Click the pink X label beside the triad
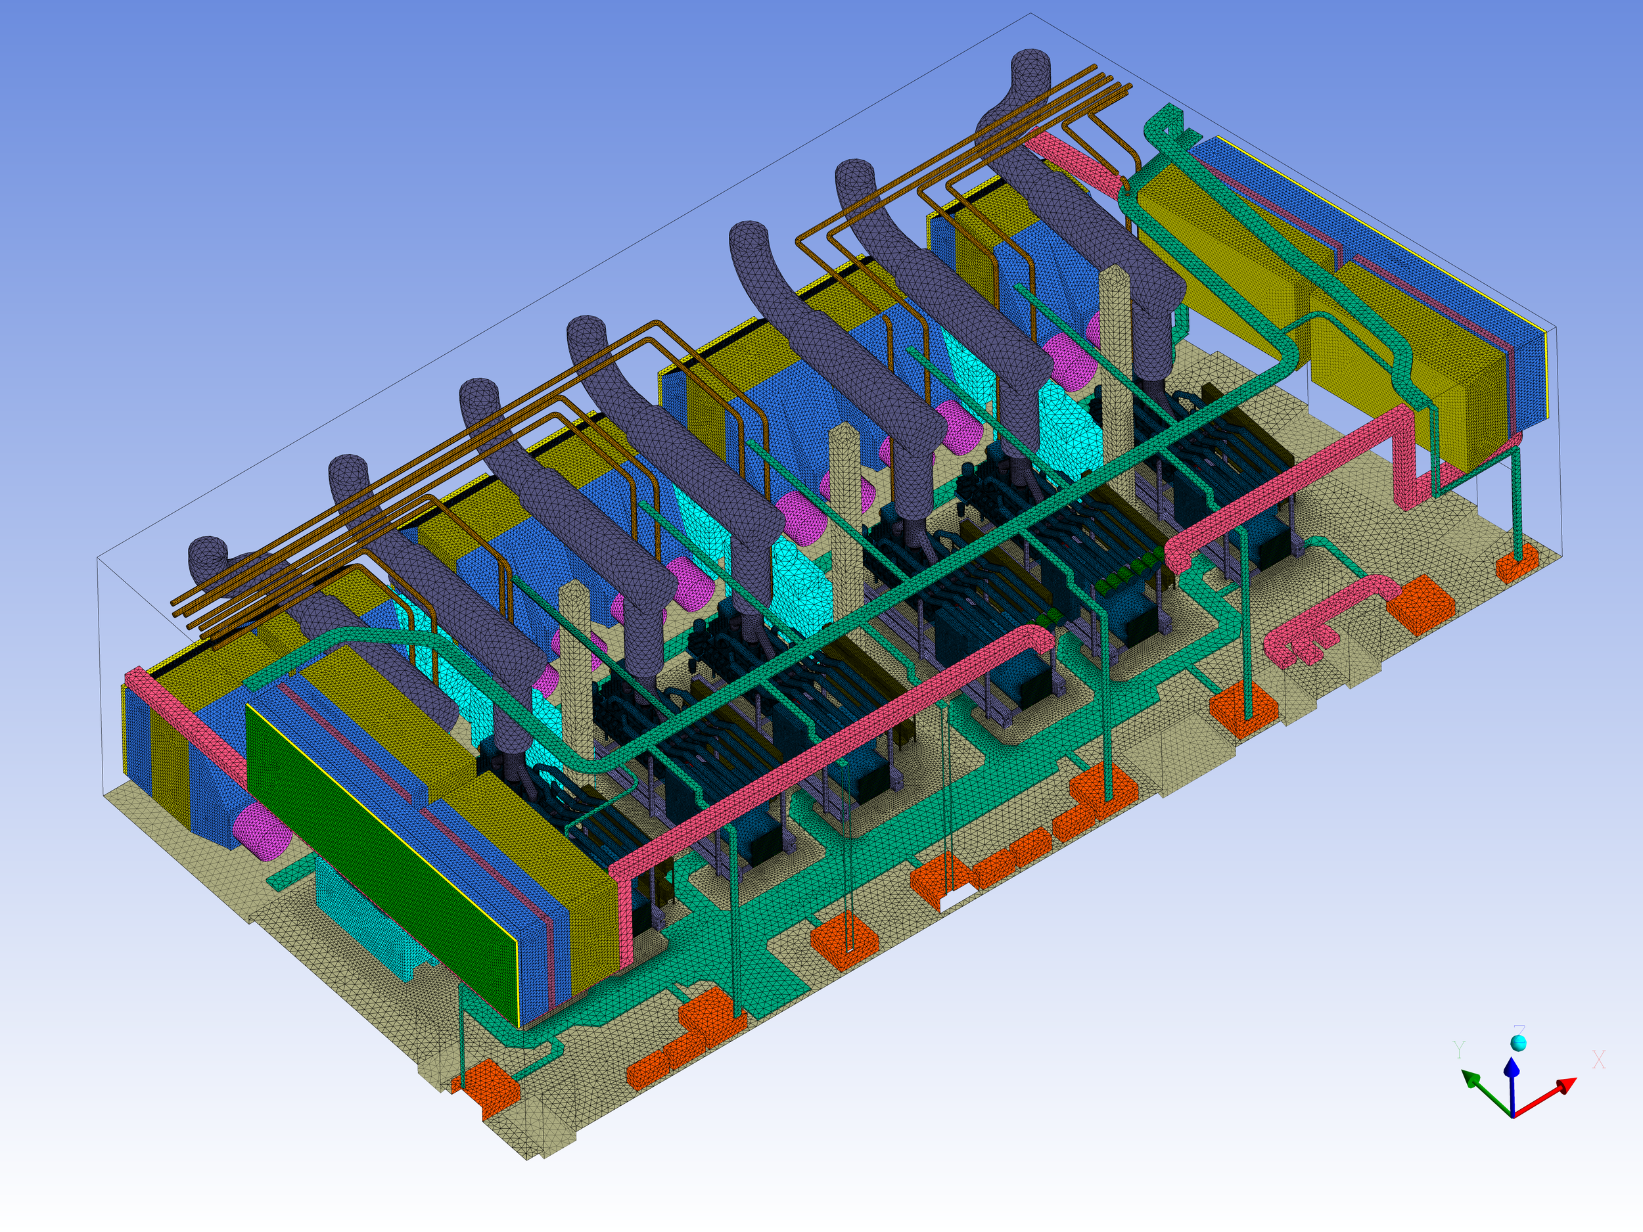Screen dimensions: 1643x1232 1598,1060
